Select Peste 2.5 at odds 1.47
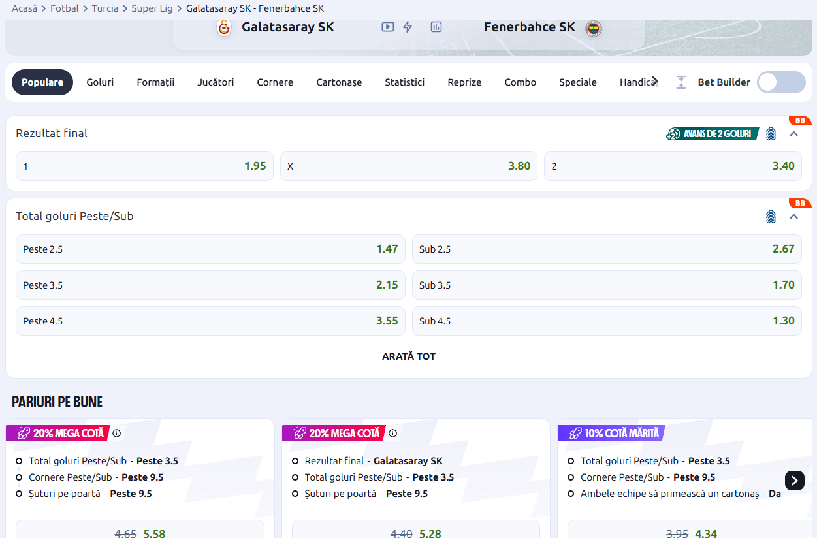 tap(210, 249)
